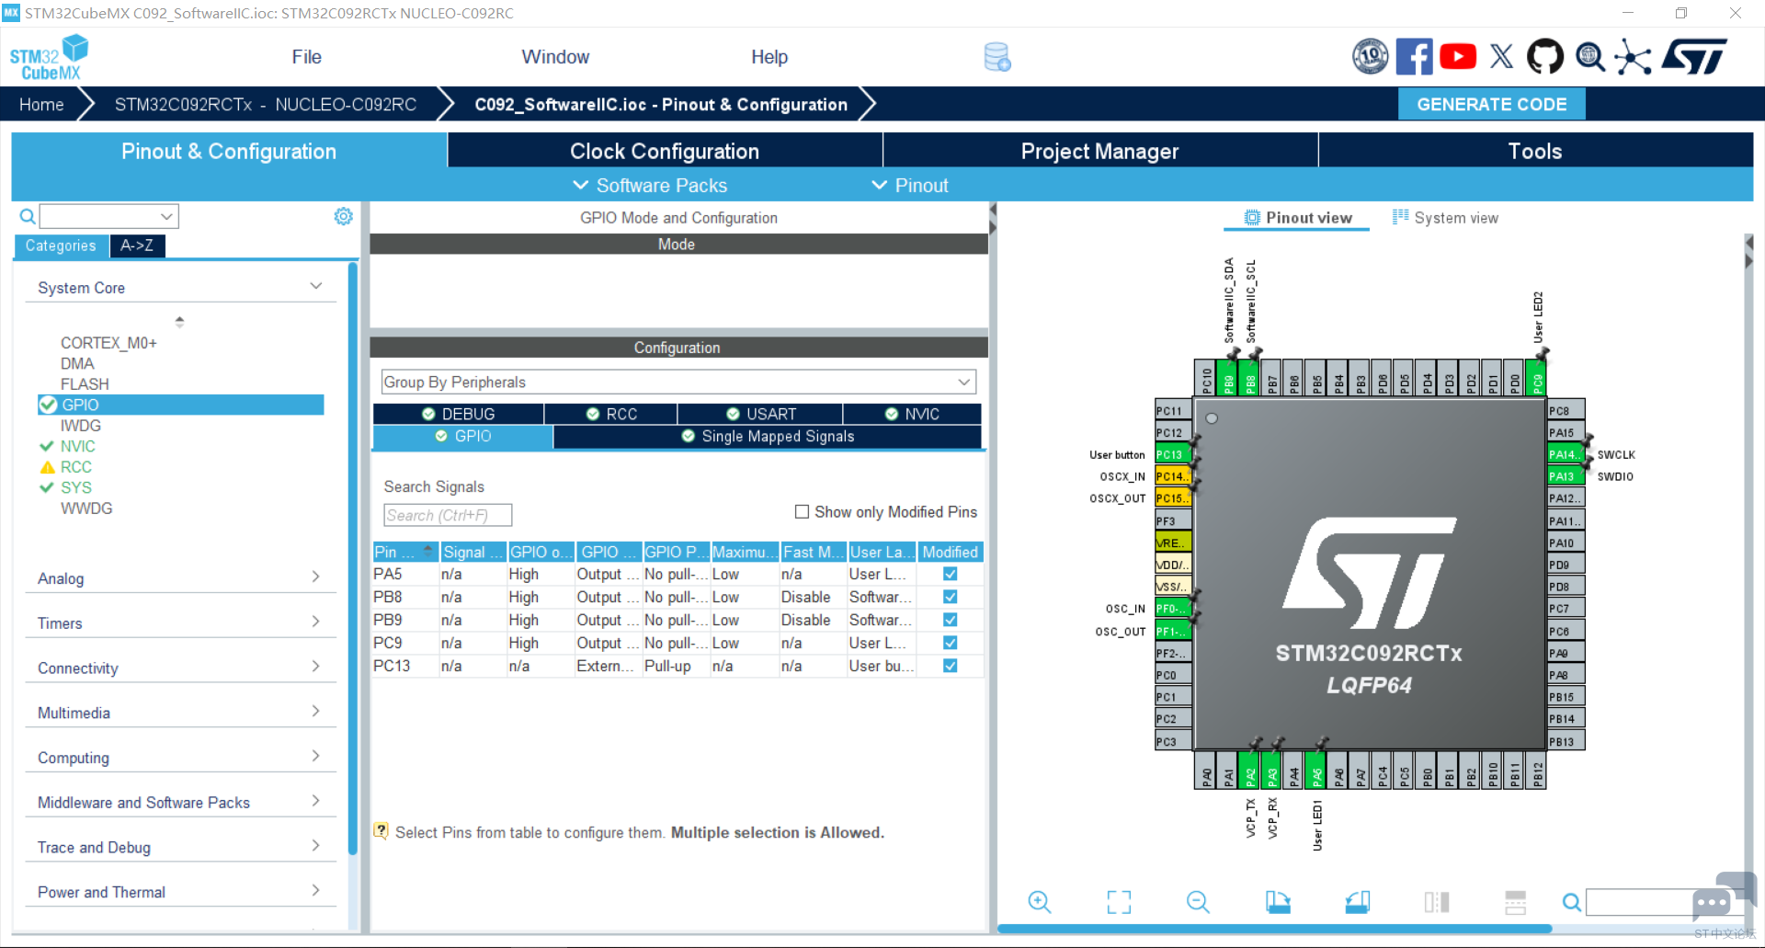Open the database update icon
This screenshot has width=1765, height=948.
[997, 57]
